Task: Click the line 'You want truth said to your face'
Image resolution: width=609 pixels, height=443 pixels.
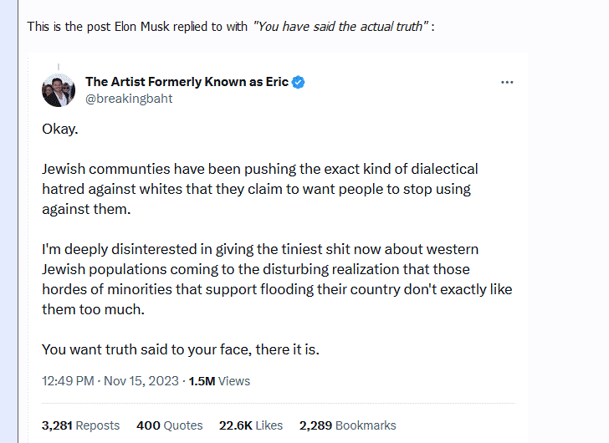Action: tap(180, 349)
